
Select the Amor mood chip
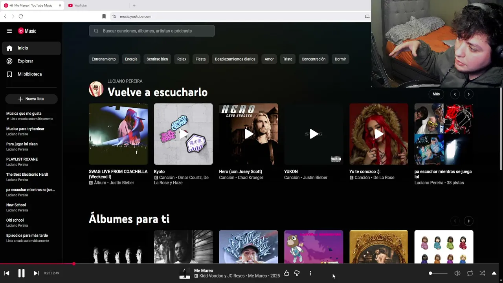coord(269,59)
